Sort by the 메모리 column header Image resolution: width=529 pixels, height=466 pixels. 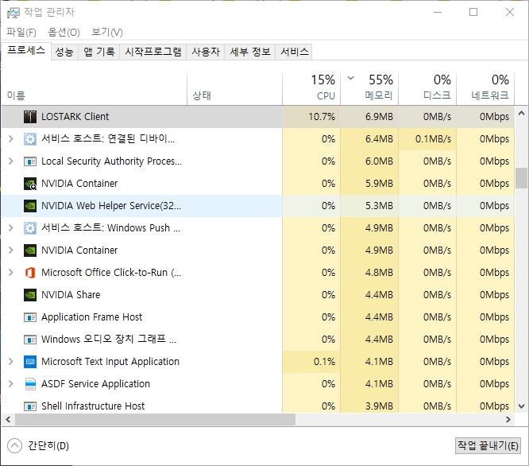coord(369,89)
